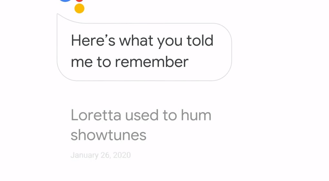
Task: Open the "Loretta used to hum showtunes" memory
Action: (141, 125)
